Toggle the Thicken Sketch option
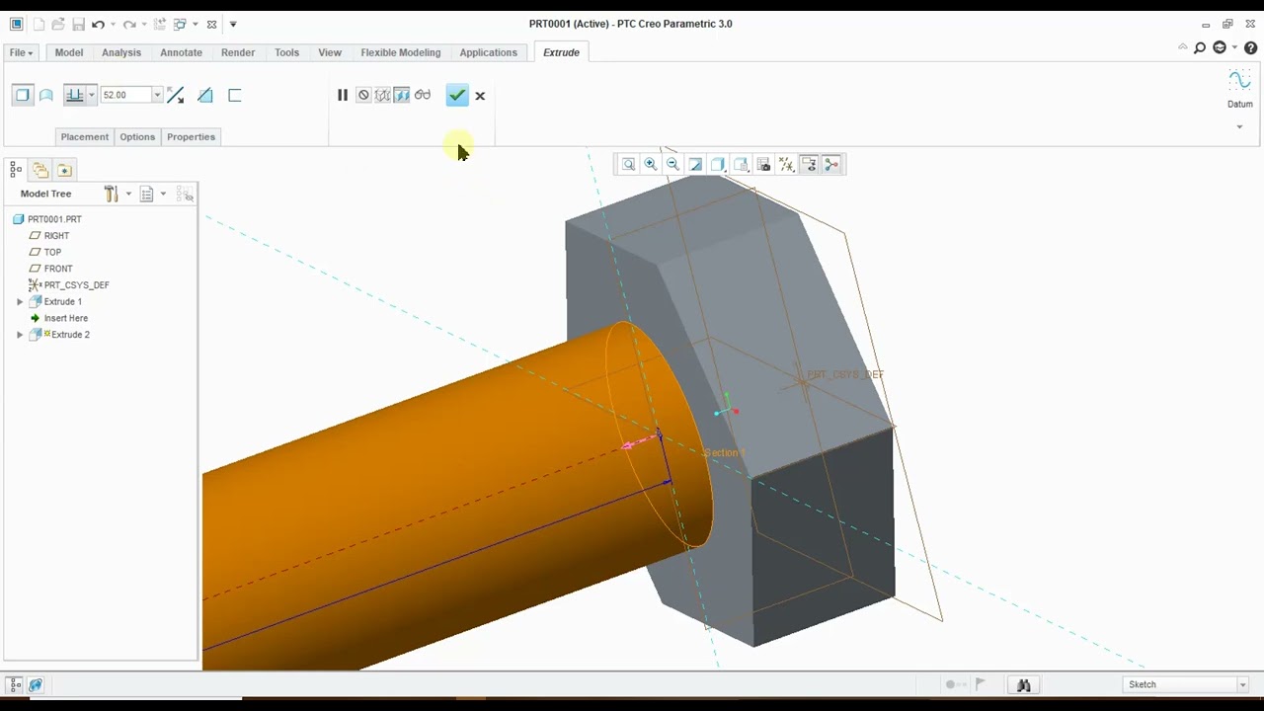This screenshot has width=1264, height=711. [235, 95]
